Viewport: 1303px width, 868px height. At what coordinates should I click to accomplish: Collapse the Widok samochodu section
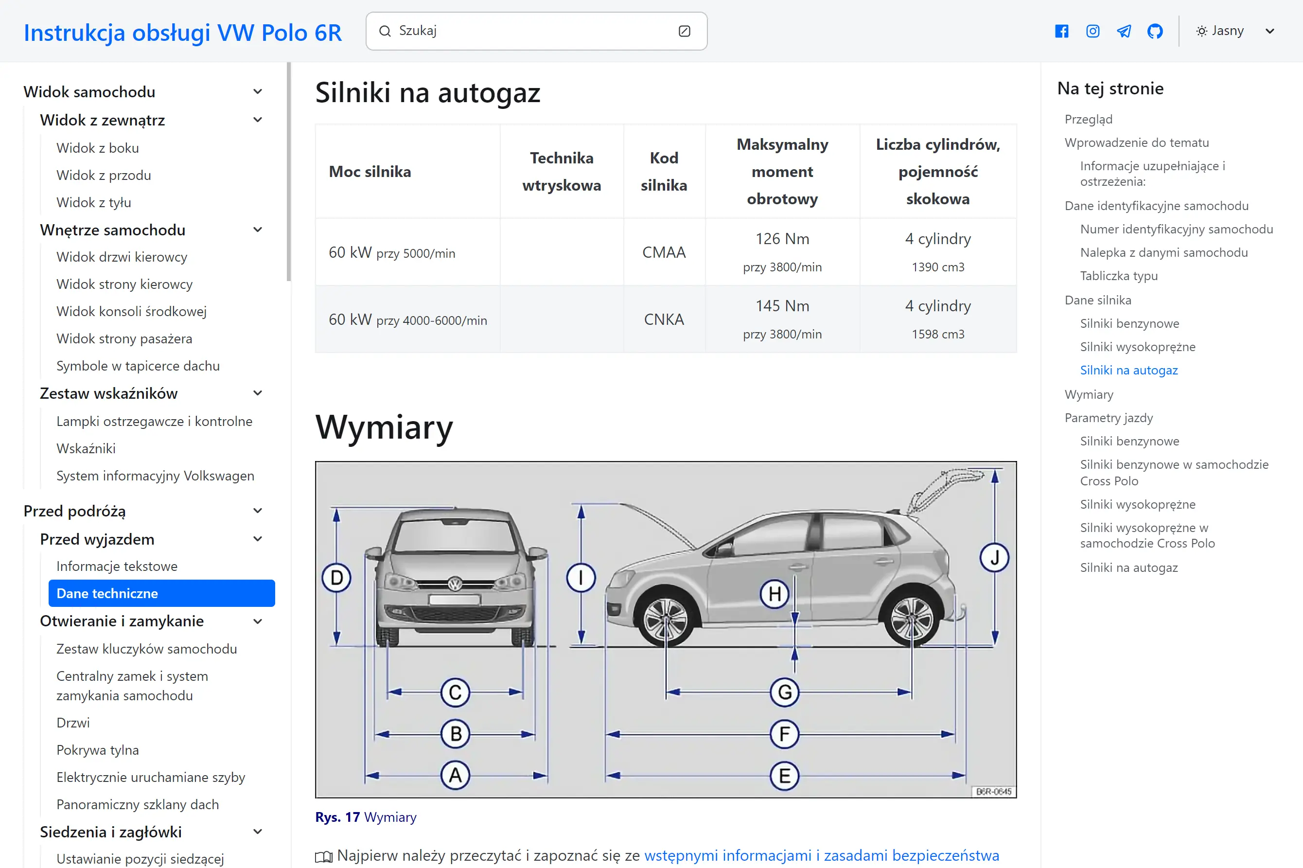(258, 91)
